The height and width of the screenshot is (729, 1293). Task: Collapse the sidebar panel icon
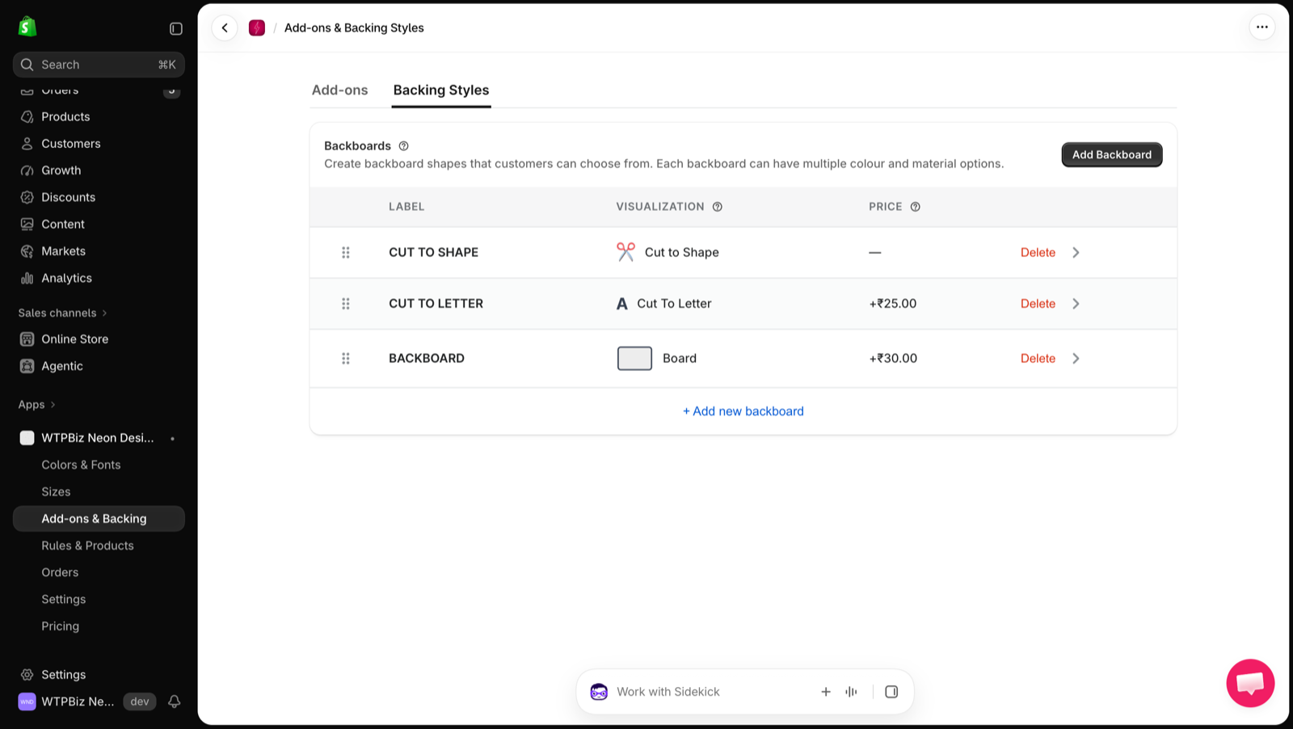click(x=176, y=28)
